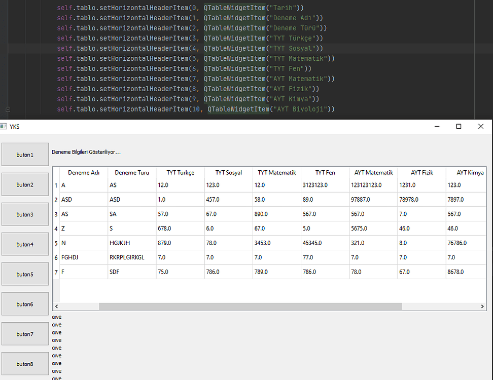
Task: Click the bookmark icon in the editor gutter
Action: tap(8, 109)
